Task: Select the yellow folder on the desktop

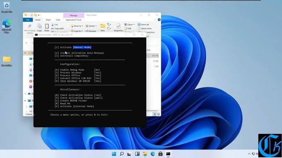Action: pyautogui.click(x=7, y=61)
